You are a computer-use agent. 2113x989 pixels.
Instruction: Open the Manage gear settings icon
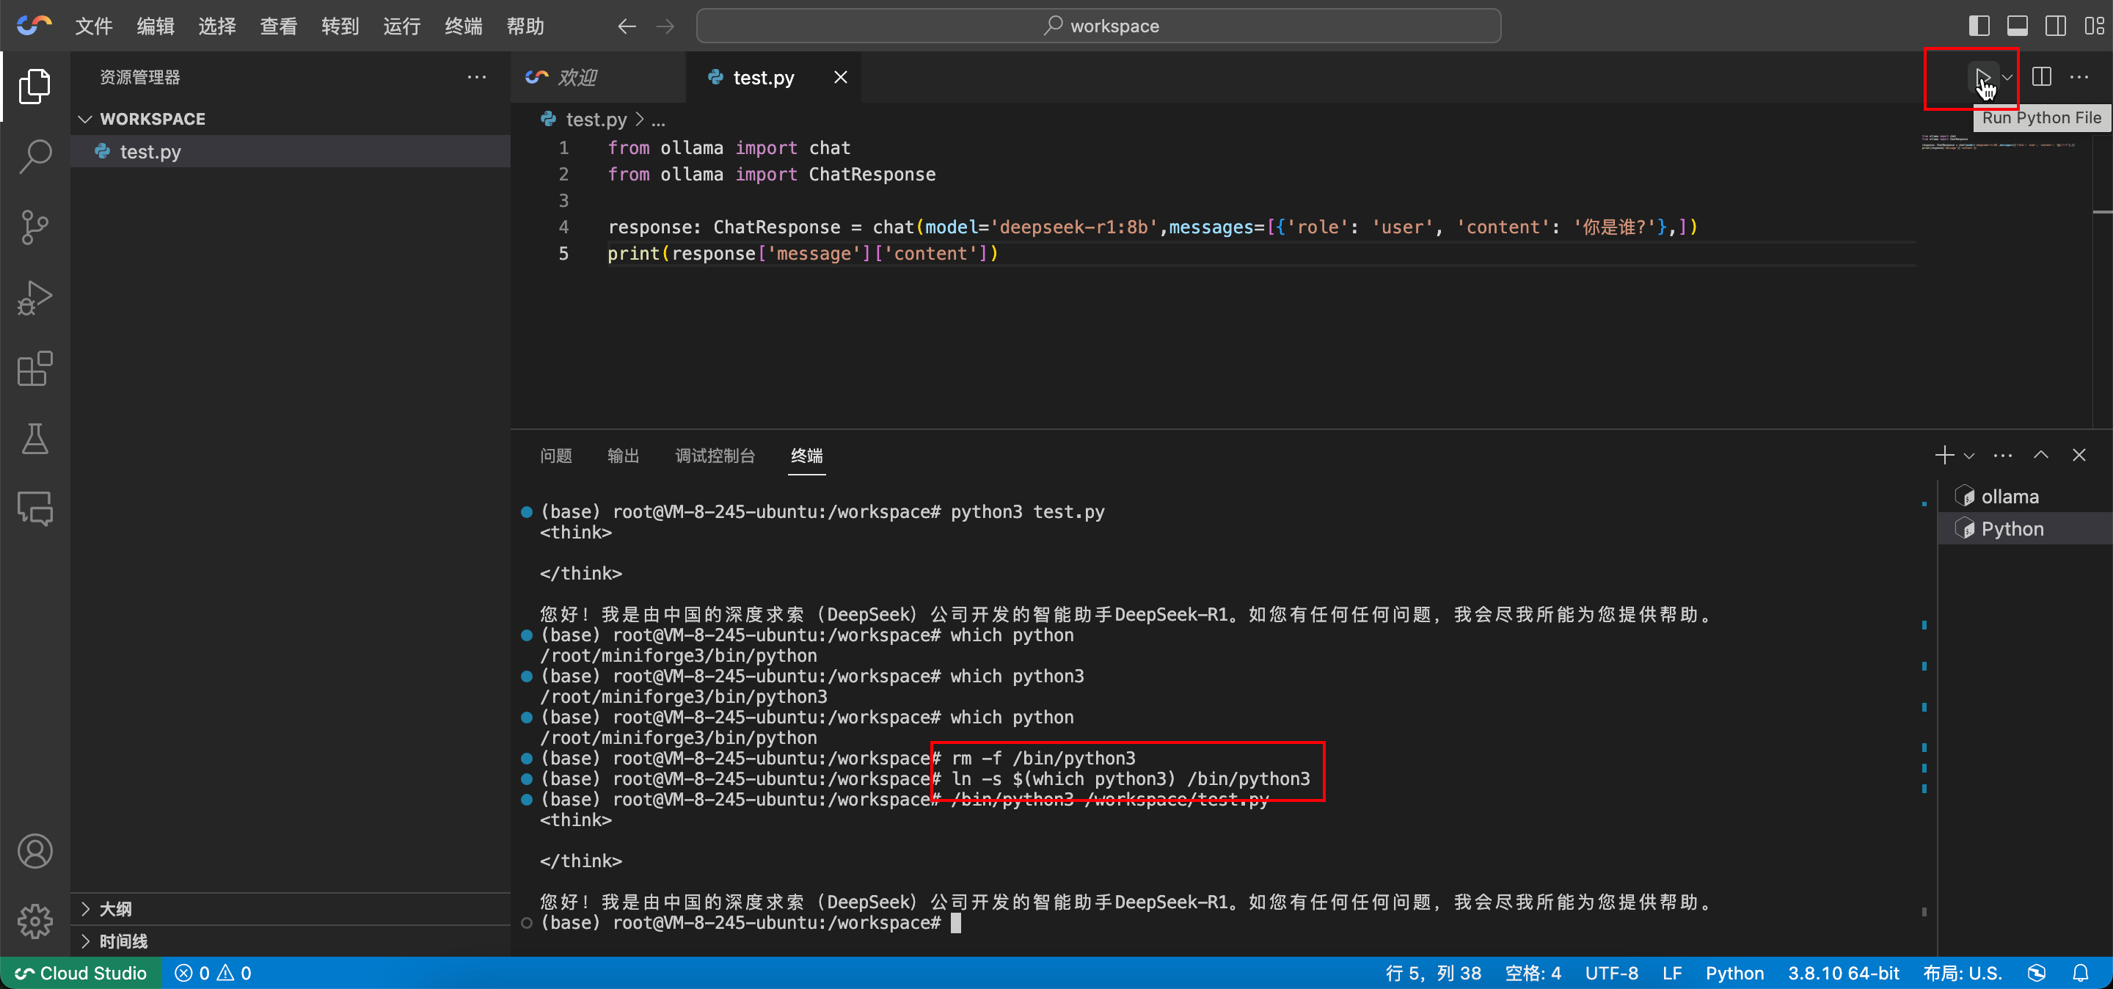34,921
